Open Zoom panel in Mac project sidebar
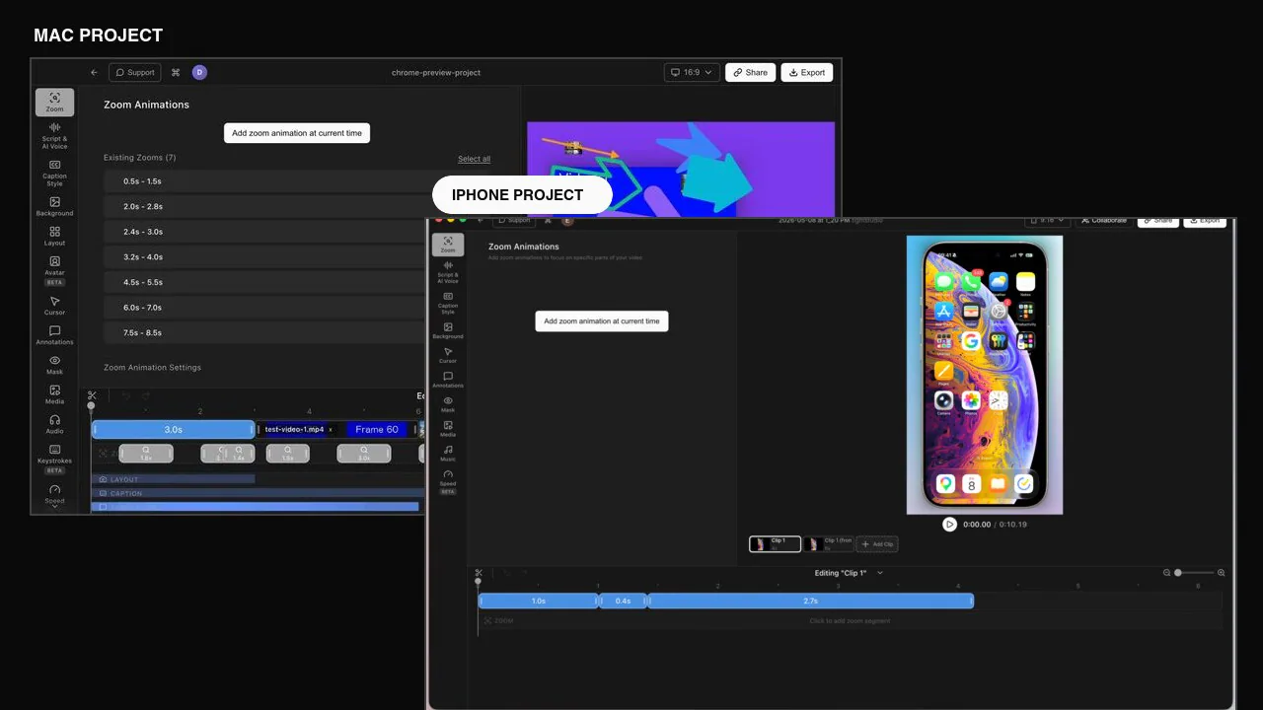The width and height of the screenshot is (1263, 710). (x=54, y=102)
